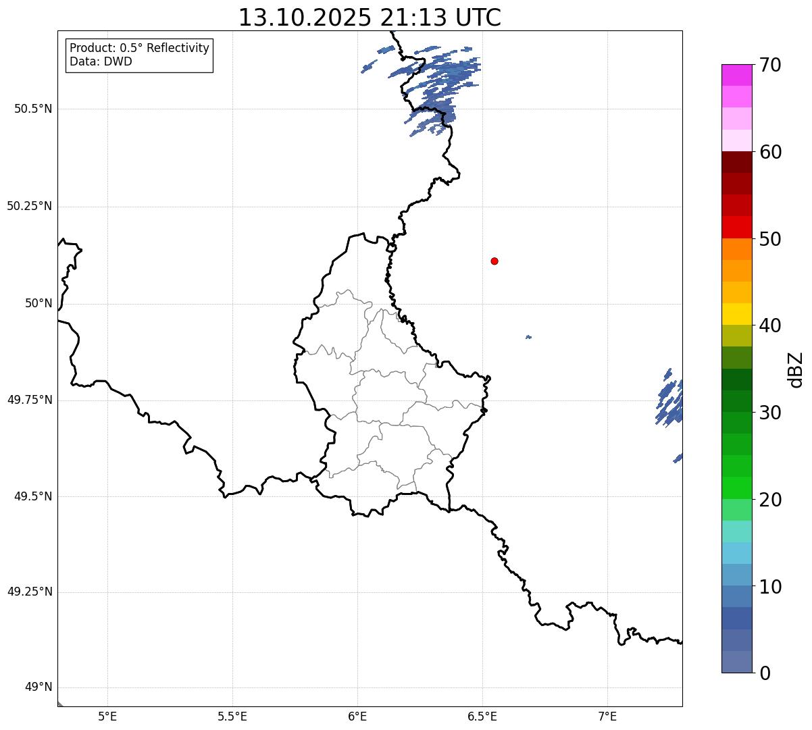Click the 'dBZ' colorbar label
The image size is (812, 730).
tap(796, 369)
